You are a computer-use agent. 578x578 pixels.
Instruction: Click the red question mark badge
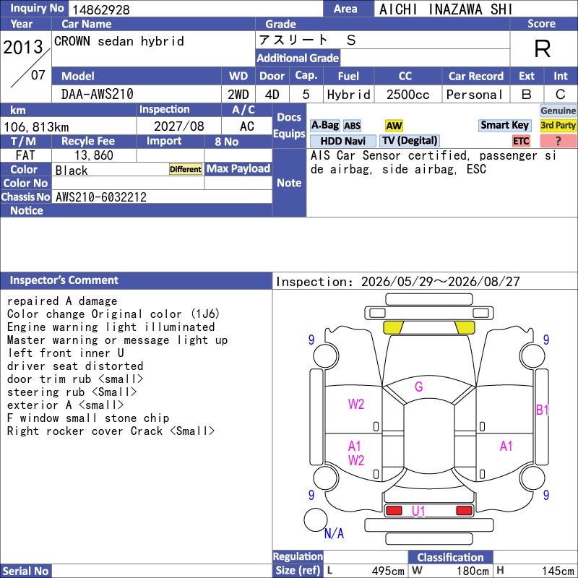558,141
